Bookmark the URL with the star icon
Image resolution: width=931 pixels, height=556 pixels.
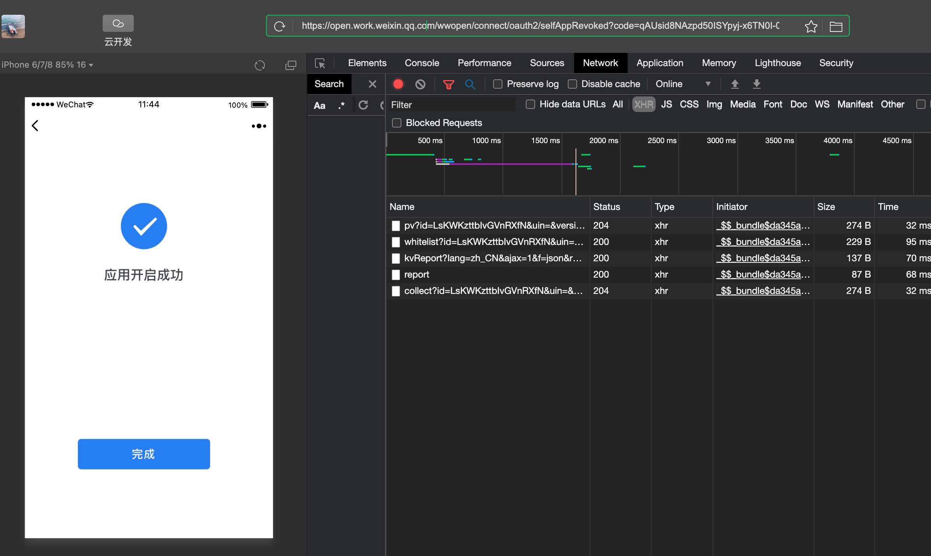[811, 26]
